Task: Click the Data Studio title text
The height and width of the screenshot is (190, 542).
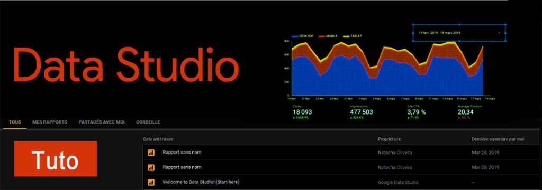Action: tap(126, 64)
